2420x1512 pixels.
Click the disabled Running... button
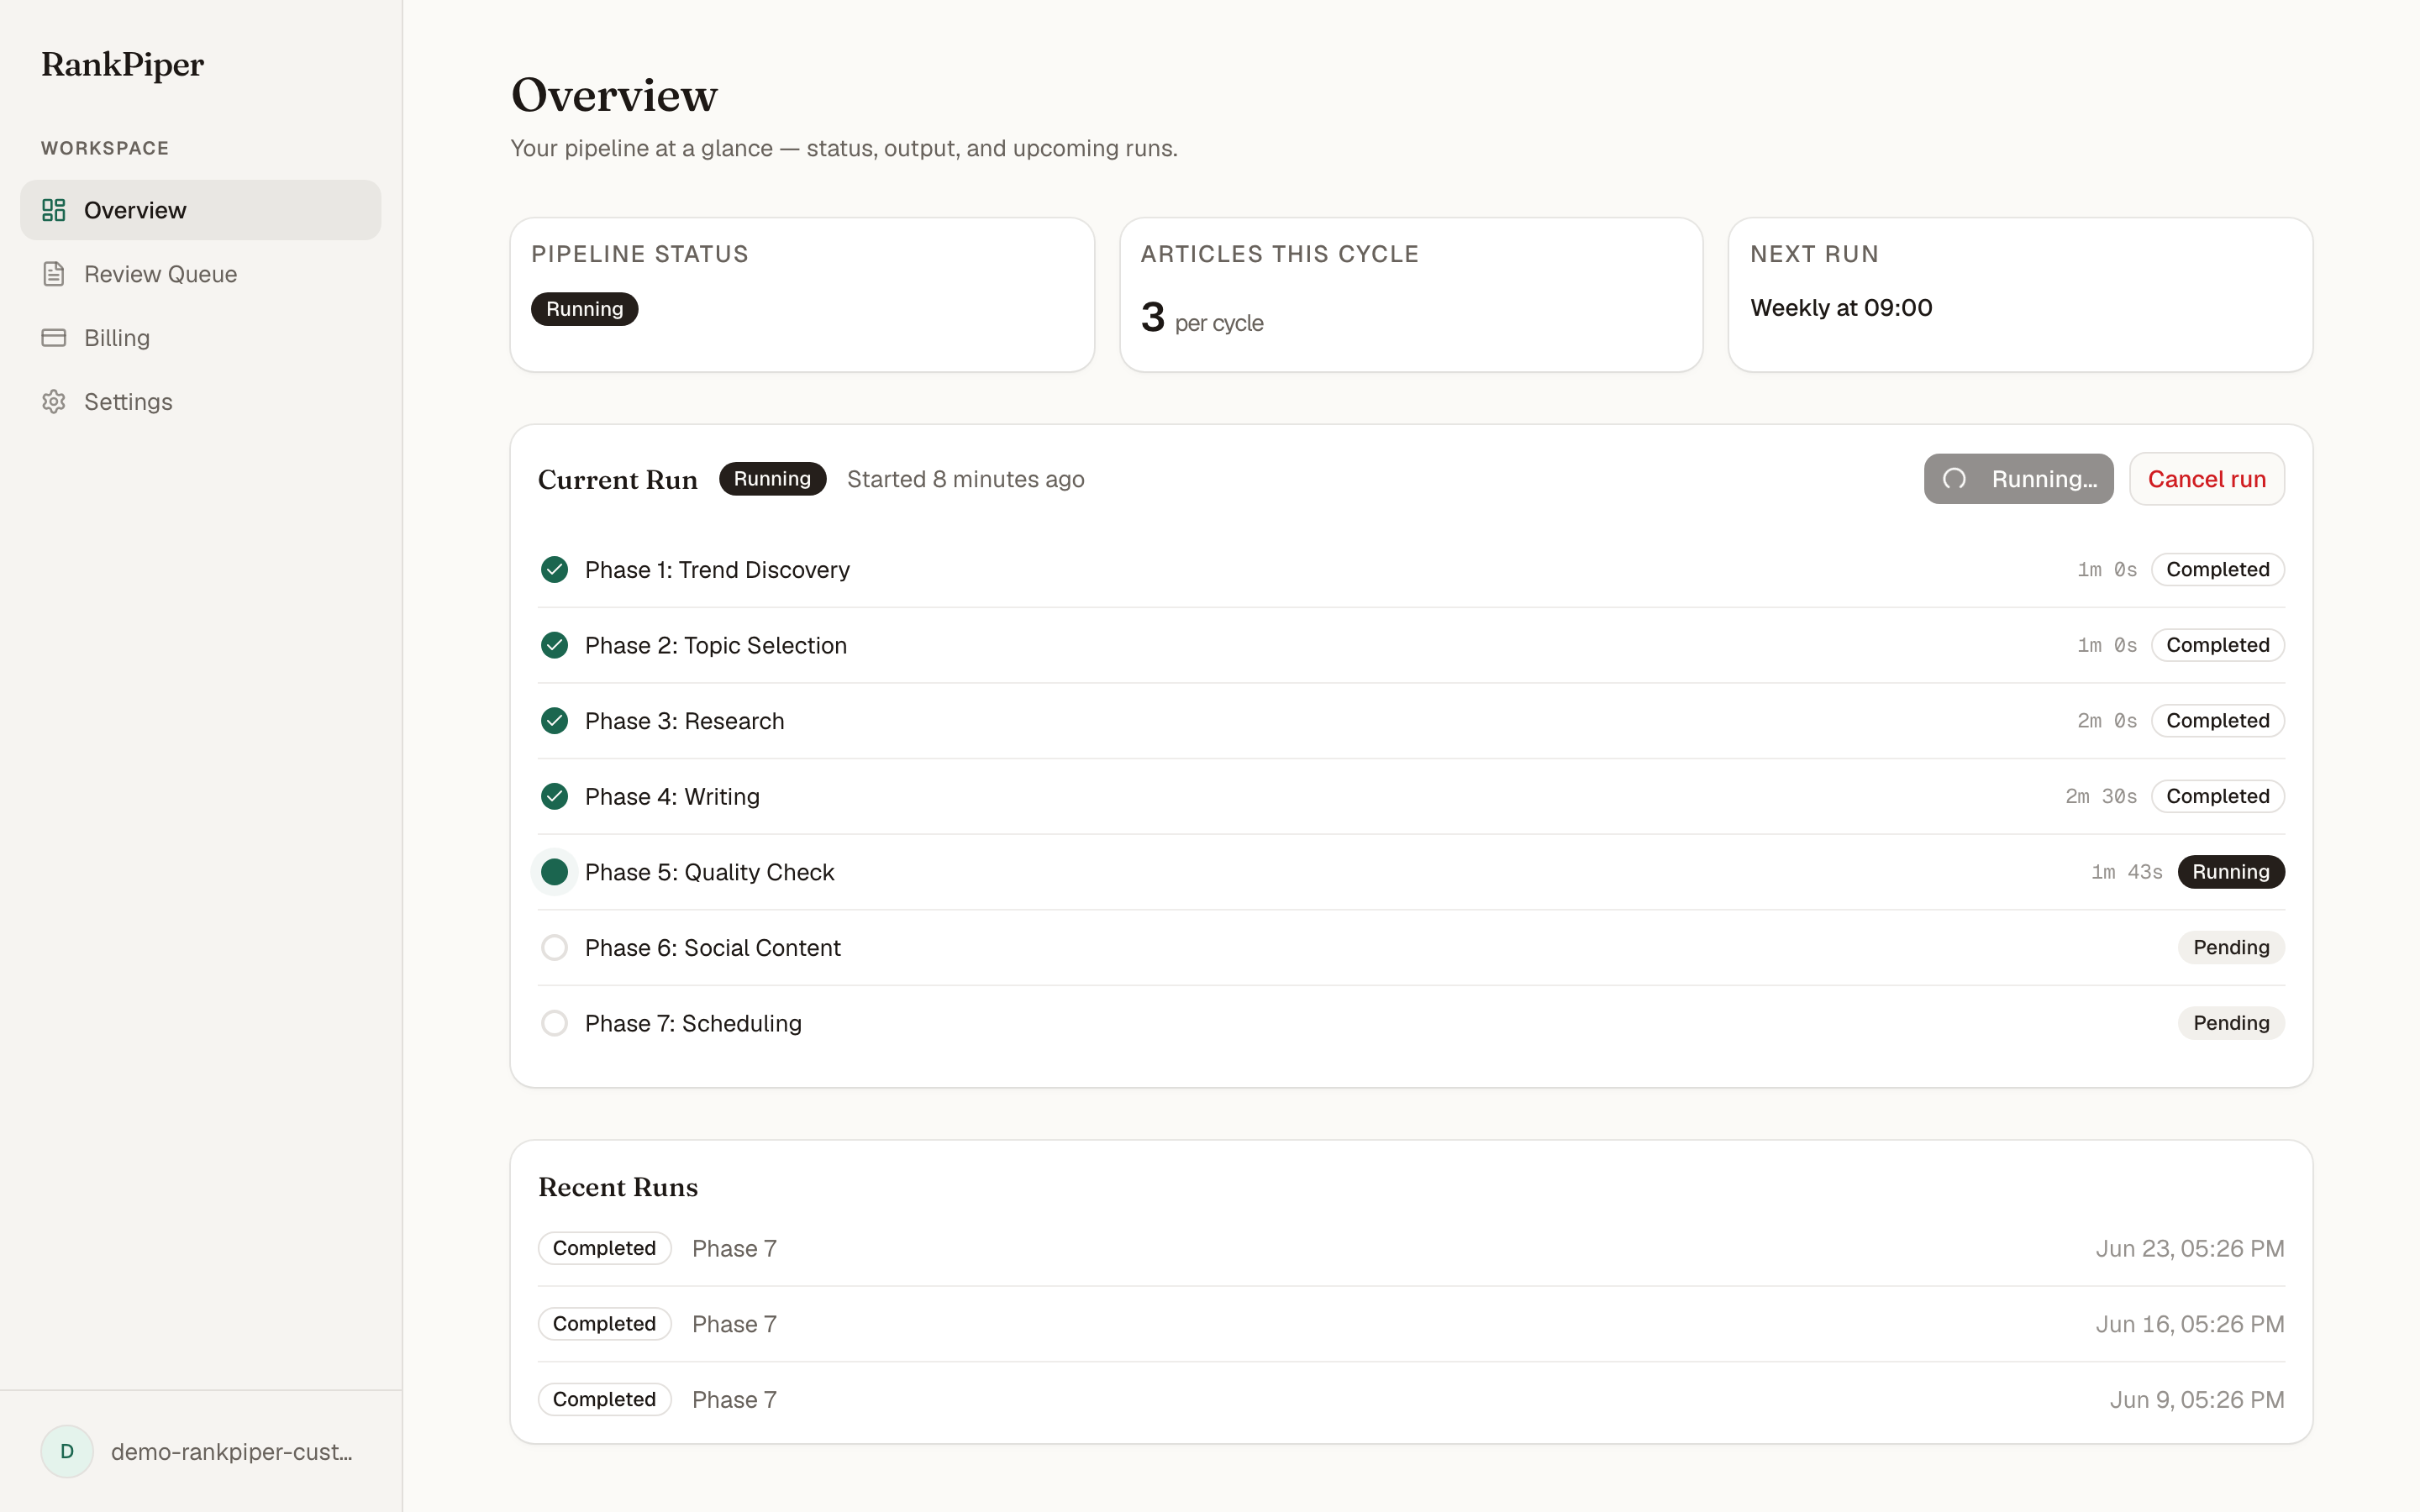[2018, 479]
